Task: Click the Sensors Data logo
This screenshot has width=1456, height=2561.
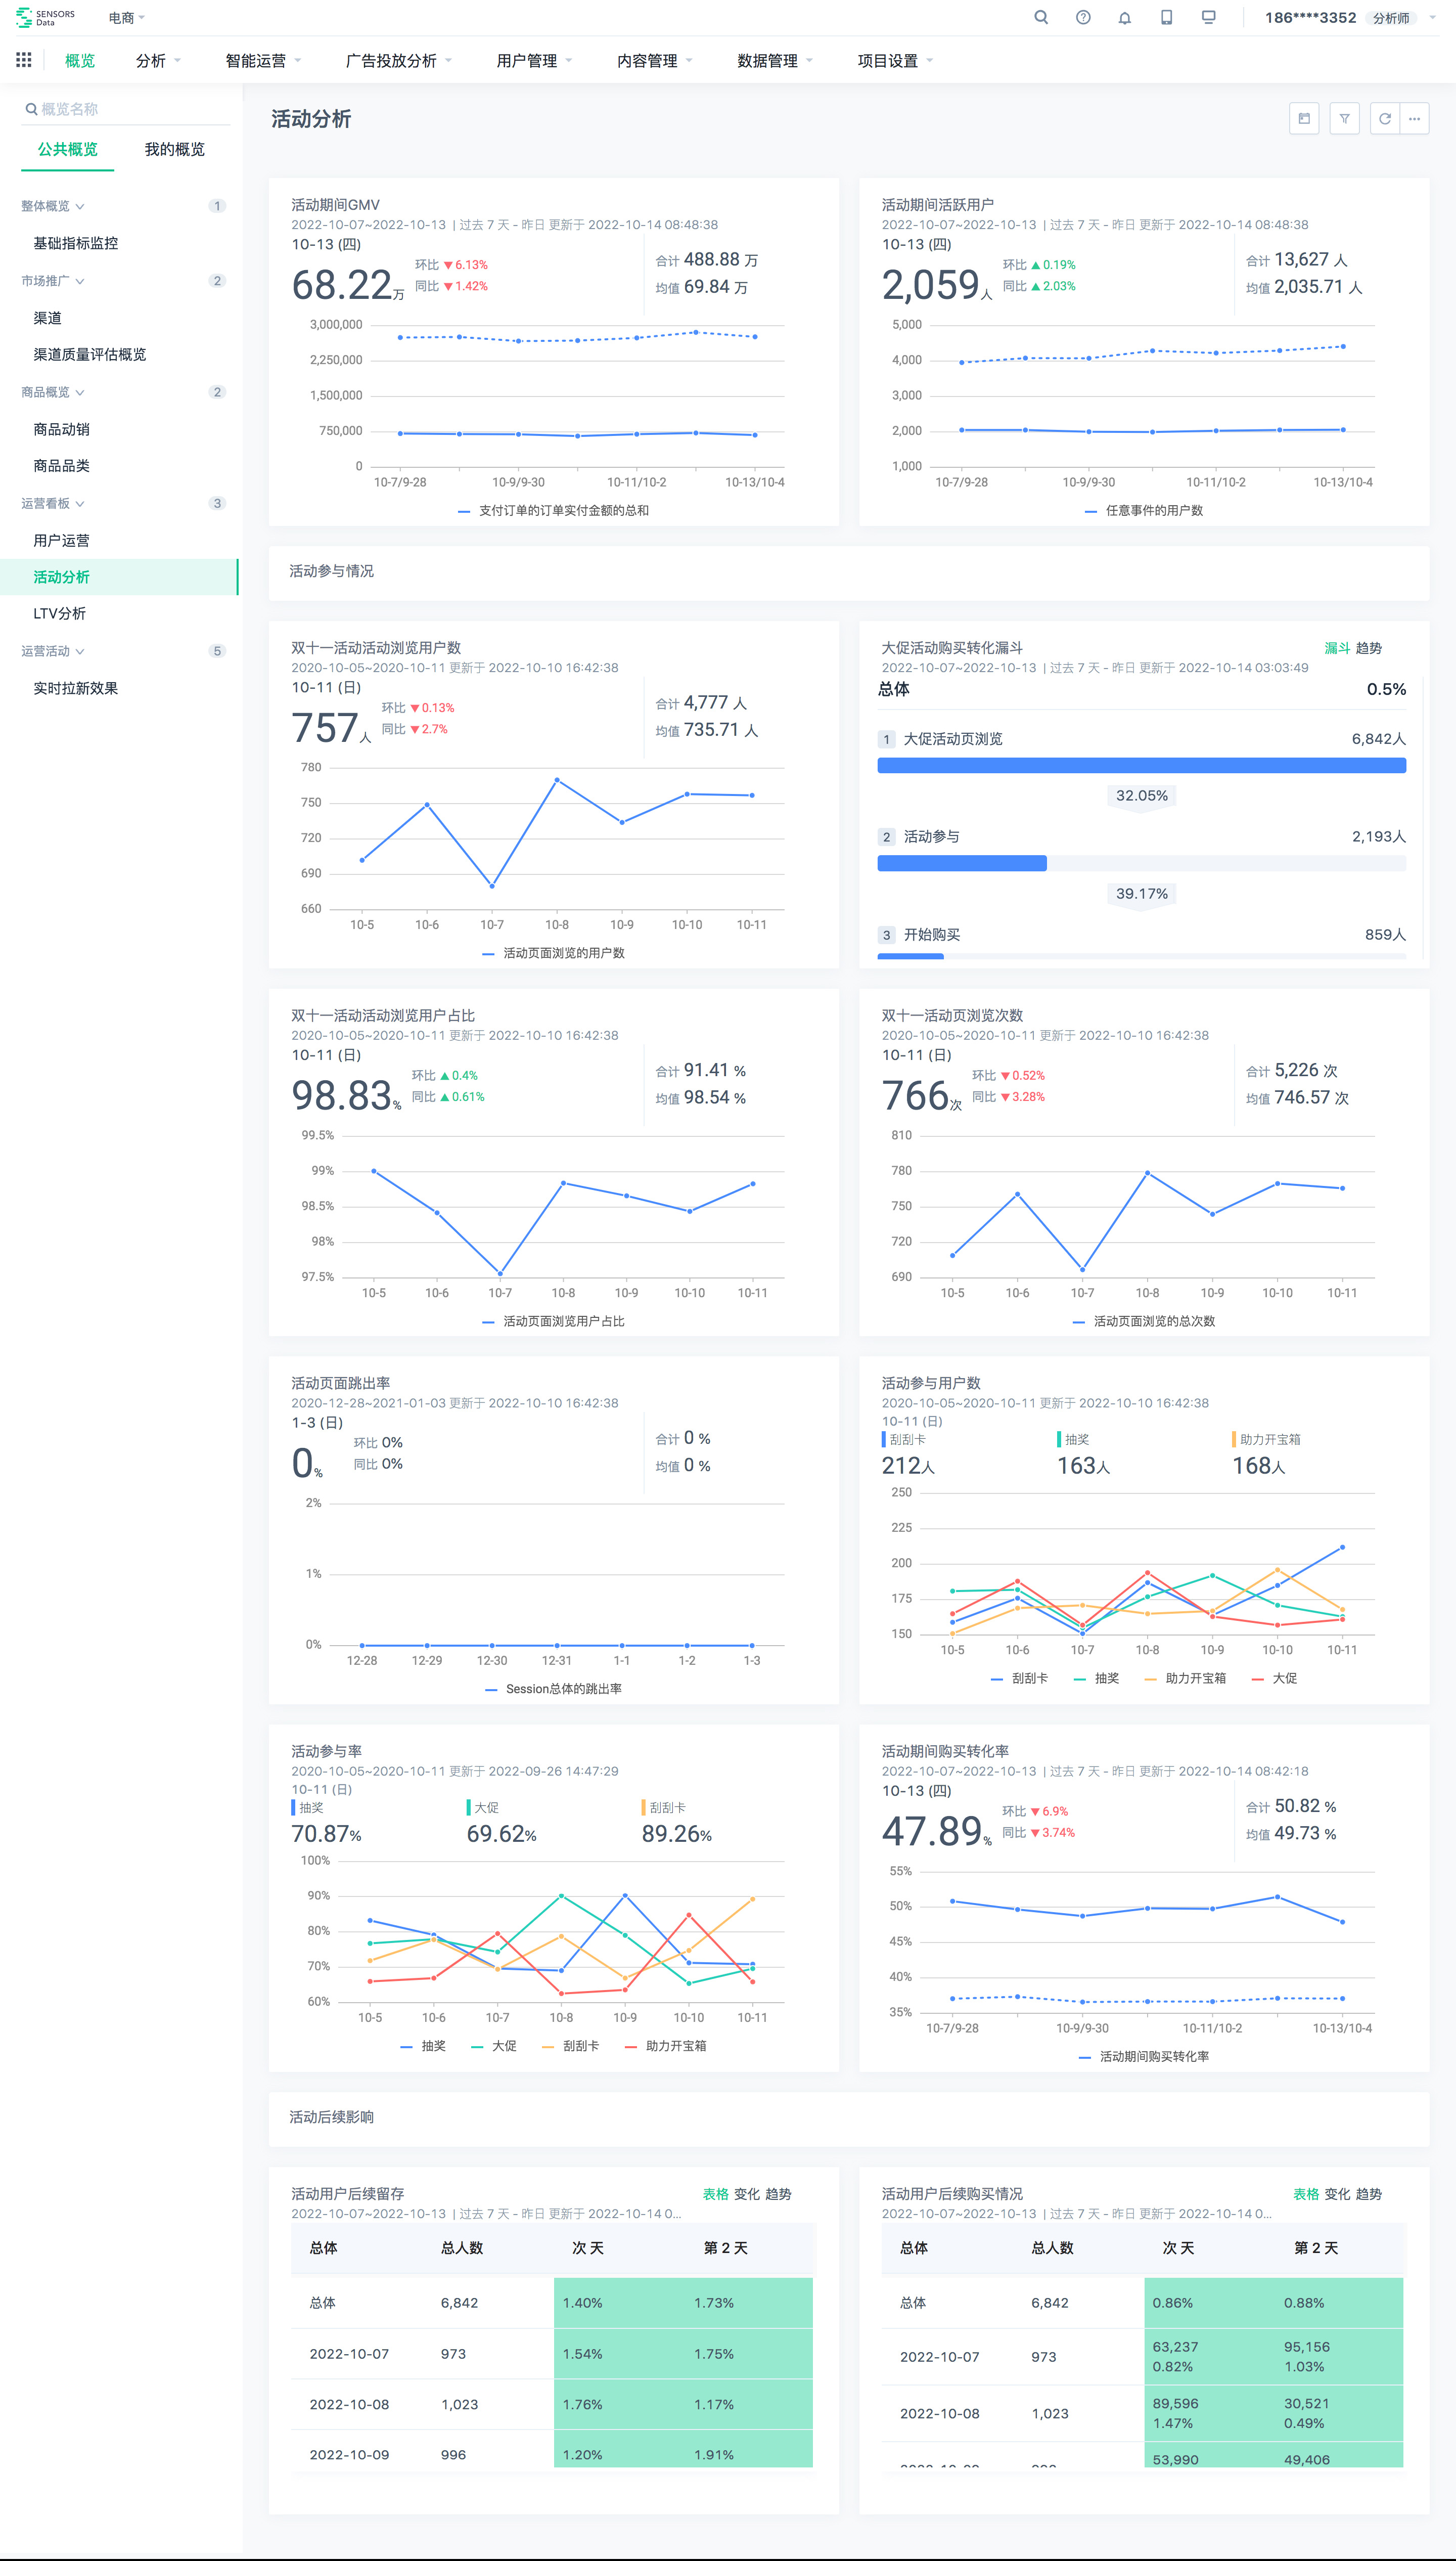Action: pyautogui.click(x=46, y=17)
